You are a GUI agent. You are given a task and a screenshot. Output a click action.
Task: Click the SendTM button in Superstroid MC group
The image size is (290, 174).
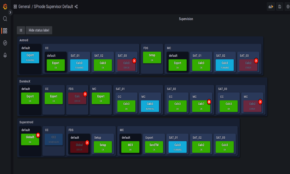[154, 147]
